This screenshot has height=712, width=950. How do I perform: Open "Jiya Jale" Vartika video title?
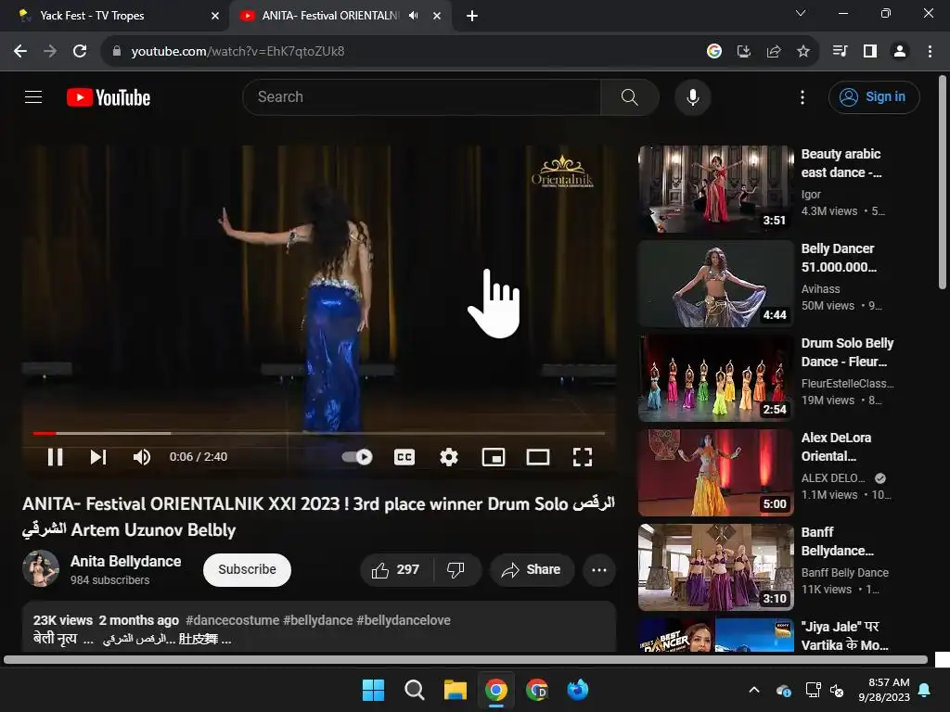(x=844, y=636)
